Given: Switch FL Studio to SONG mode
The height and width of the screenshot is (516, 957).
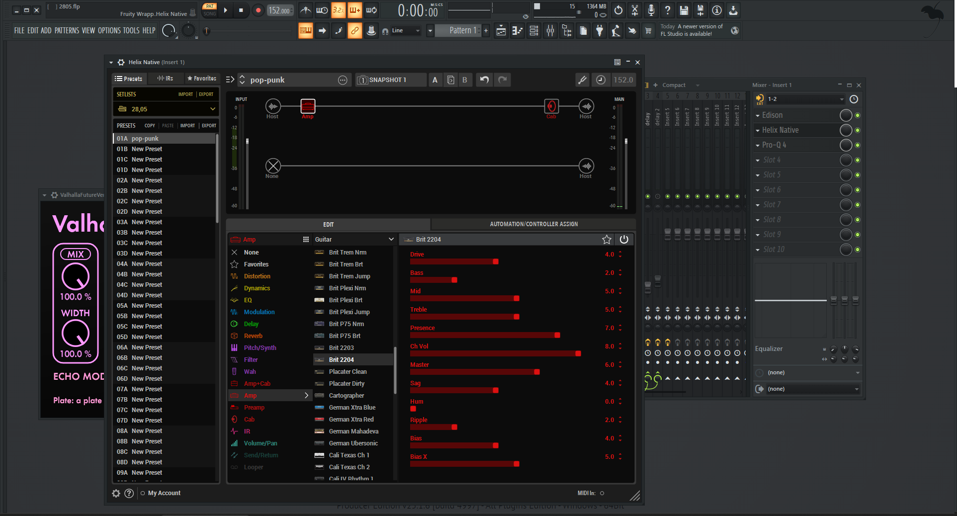Looking at the screenshot, I should (x=210, y=14).
